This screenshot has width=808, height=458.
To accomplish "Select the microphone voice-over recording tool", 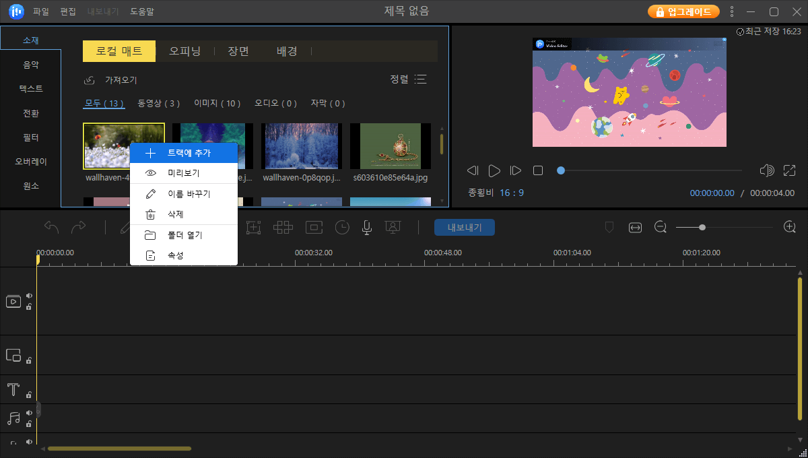I will click(366, 227).
